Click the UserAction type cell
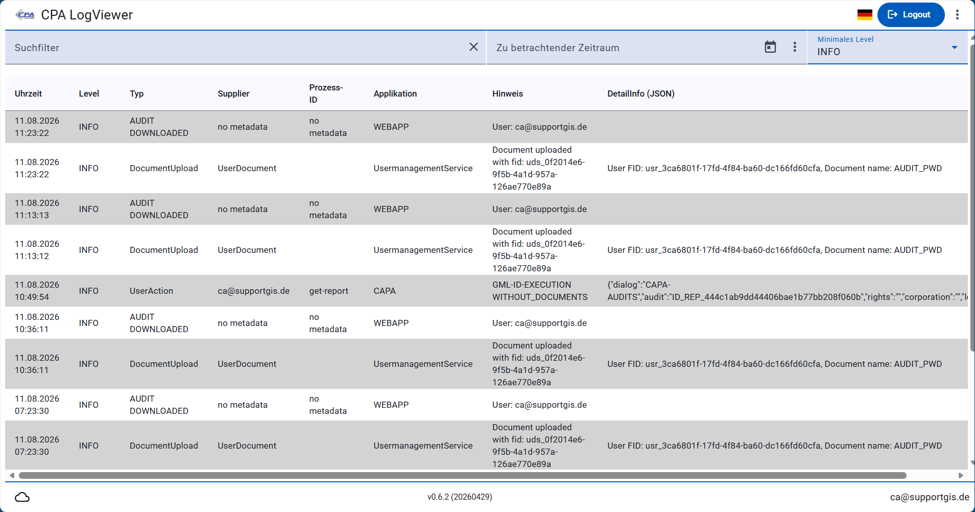975x512 pixels. (151, 291)
